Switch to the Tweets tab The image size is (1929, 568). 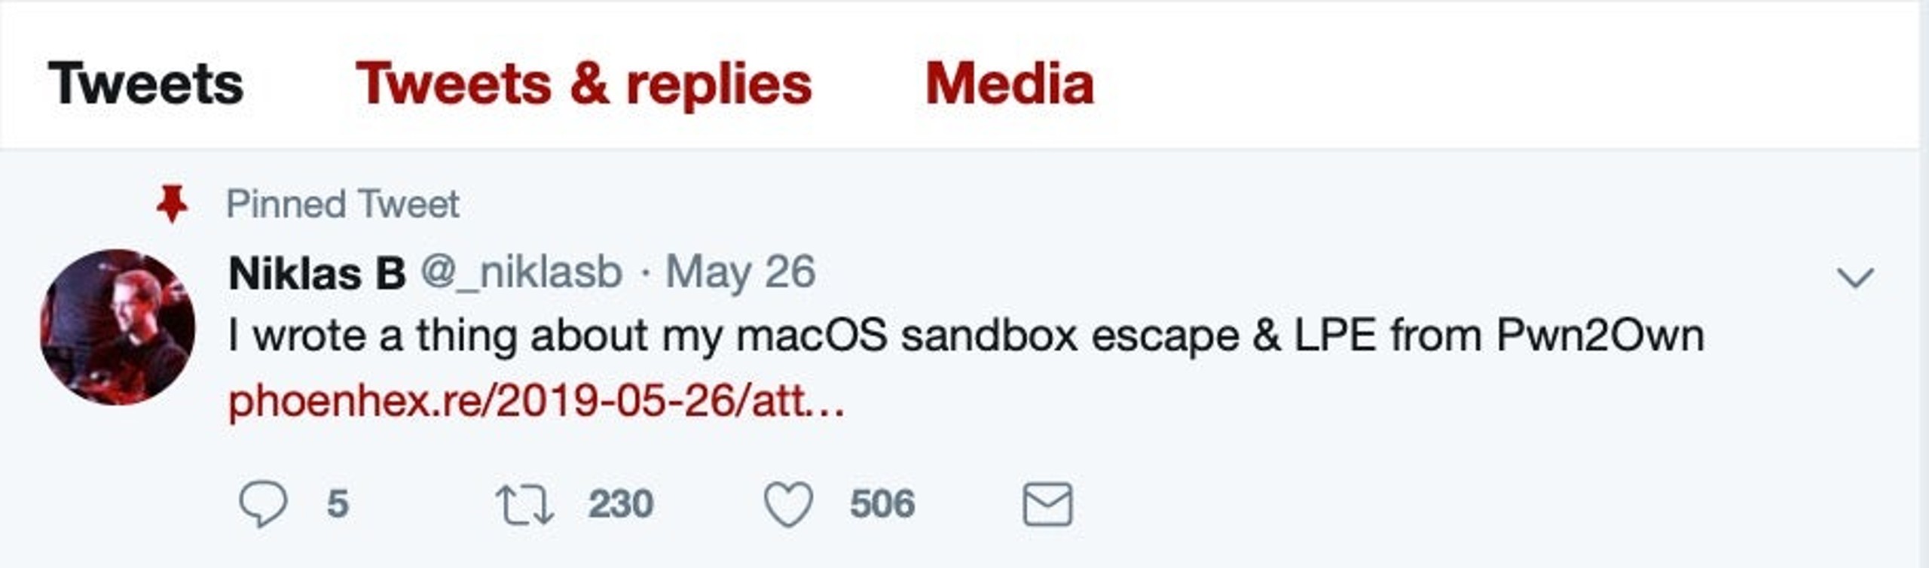tap(145, 84)
